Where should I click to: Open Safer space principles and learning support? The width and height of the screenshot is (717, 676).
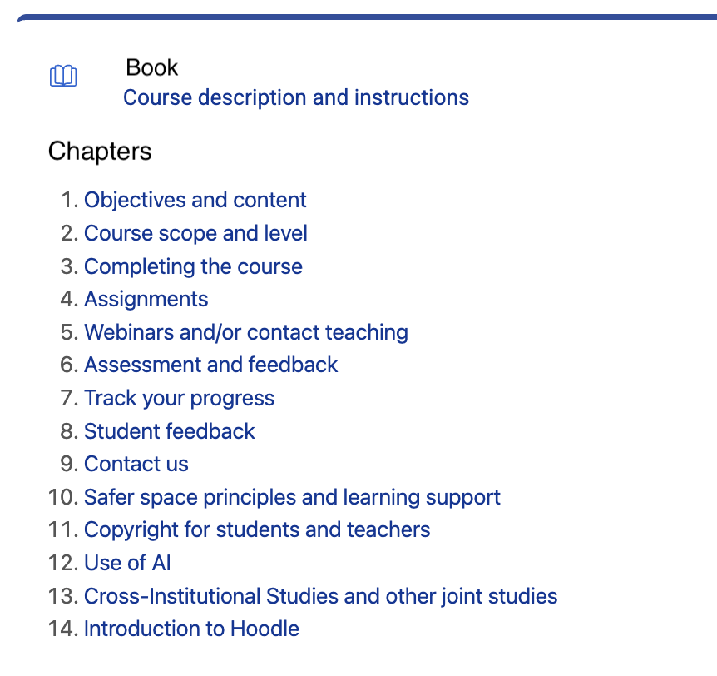(292, 497)
